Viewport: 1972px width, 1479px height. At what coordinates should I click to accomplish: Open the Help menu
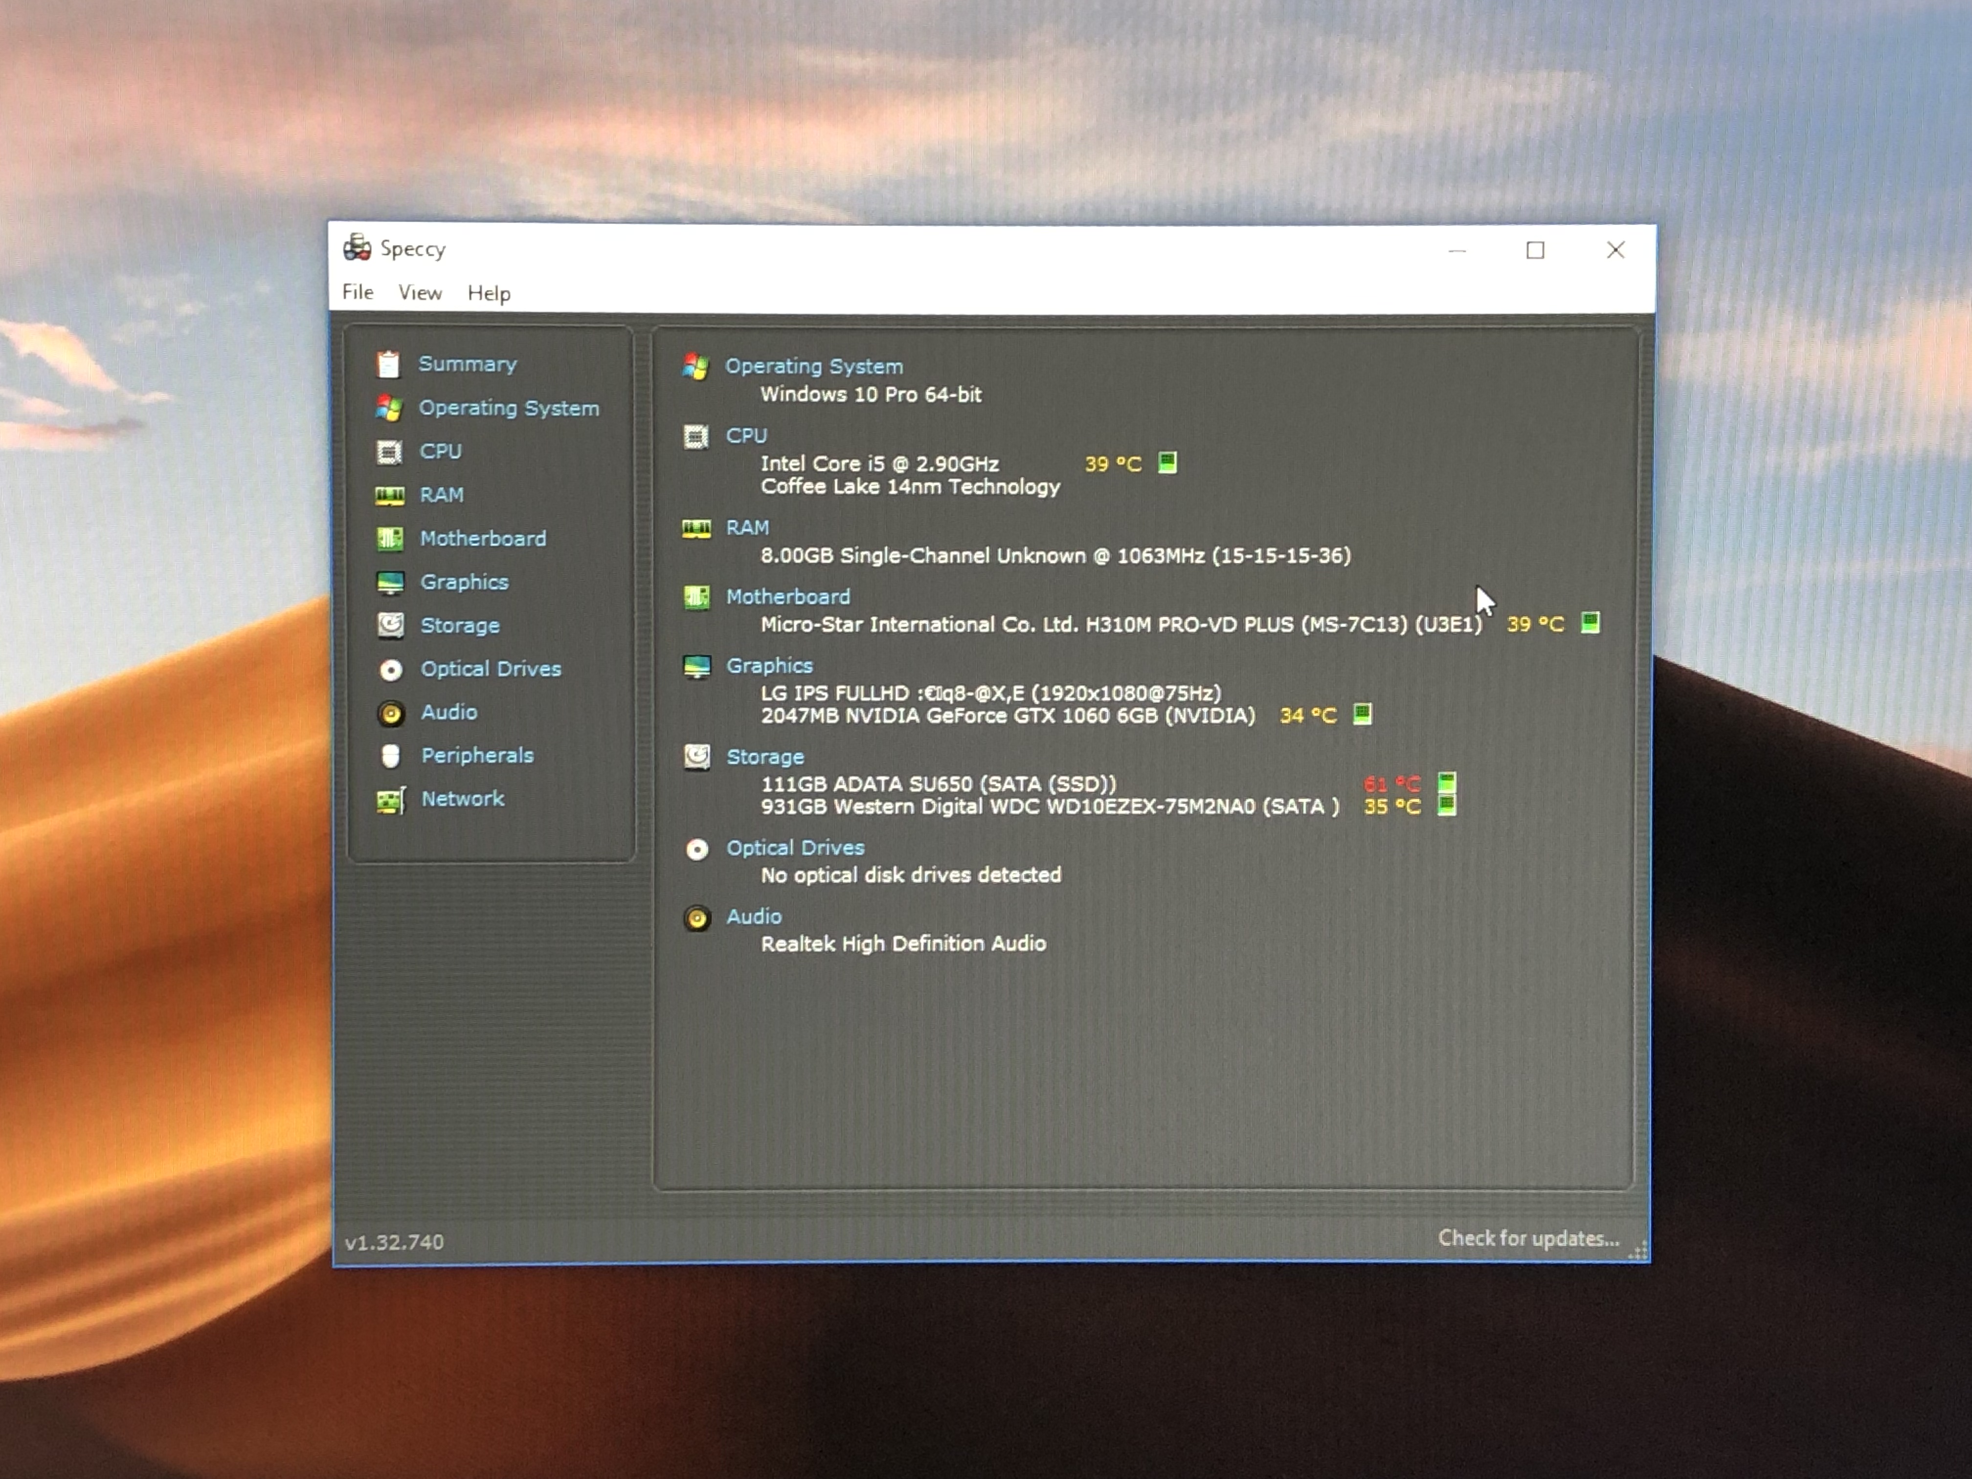(x=489, y=293)
